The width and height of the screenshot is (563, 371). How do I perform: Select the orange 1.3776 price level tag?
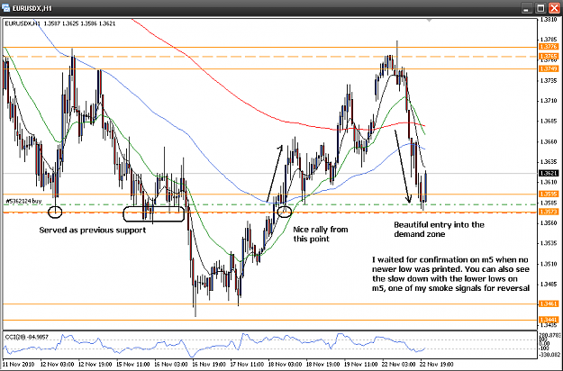549,47
